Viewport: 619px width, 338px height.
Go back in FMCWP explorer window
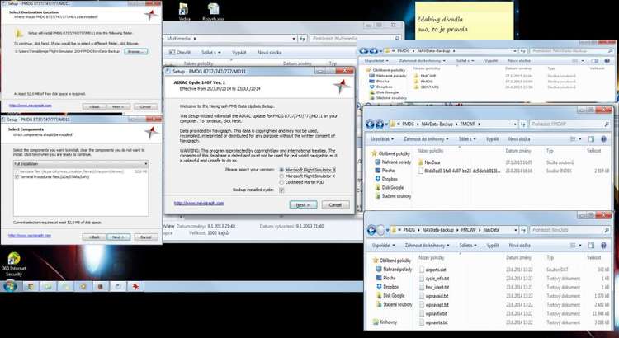tap(370, 124)
